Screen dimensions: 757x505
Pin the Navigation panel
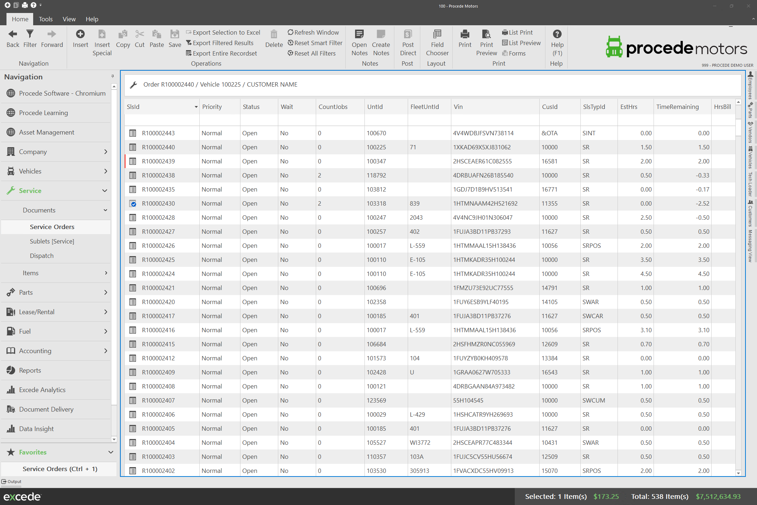point(112,76)
